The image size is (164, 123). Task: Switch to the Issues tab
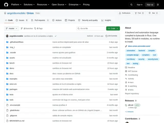[22, 20]
